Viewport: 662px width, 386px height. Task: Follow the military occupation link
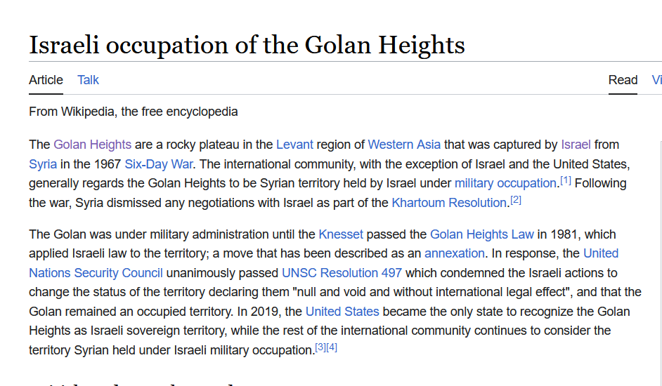[505, 183]
